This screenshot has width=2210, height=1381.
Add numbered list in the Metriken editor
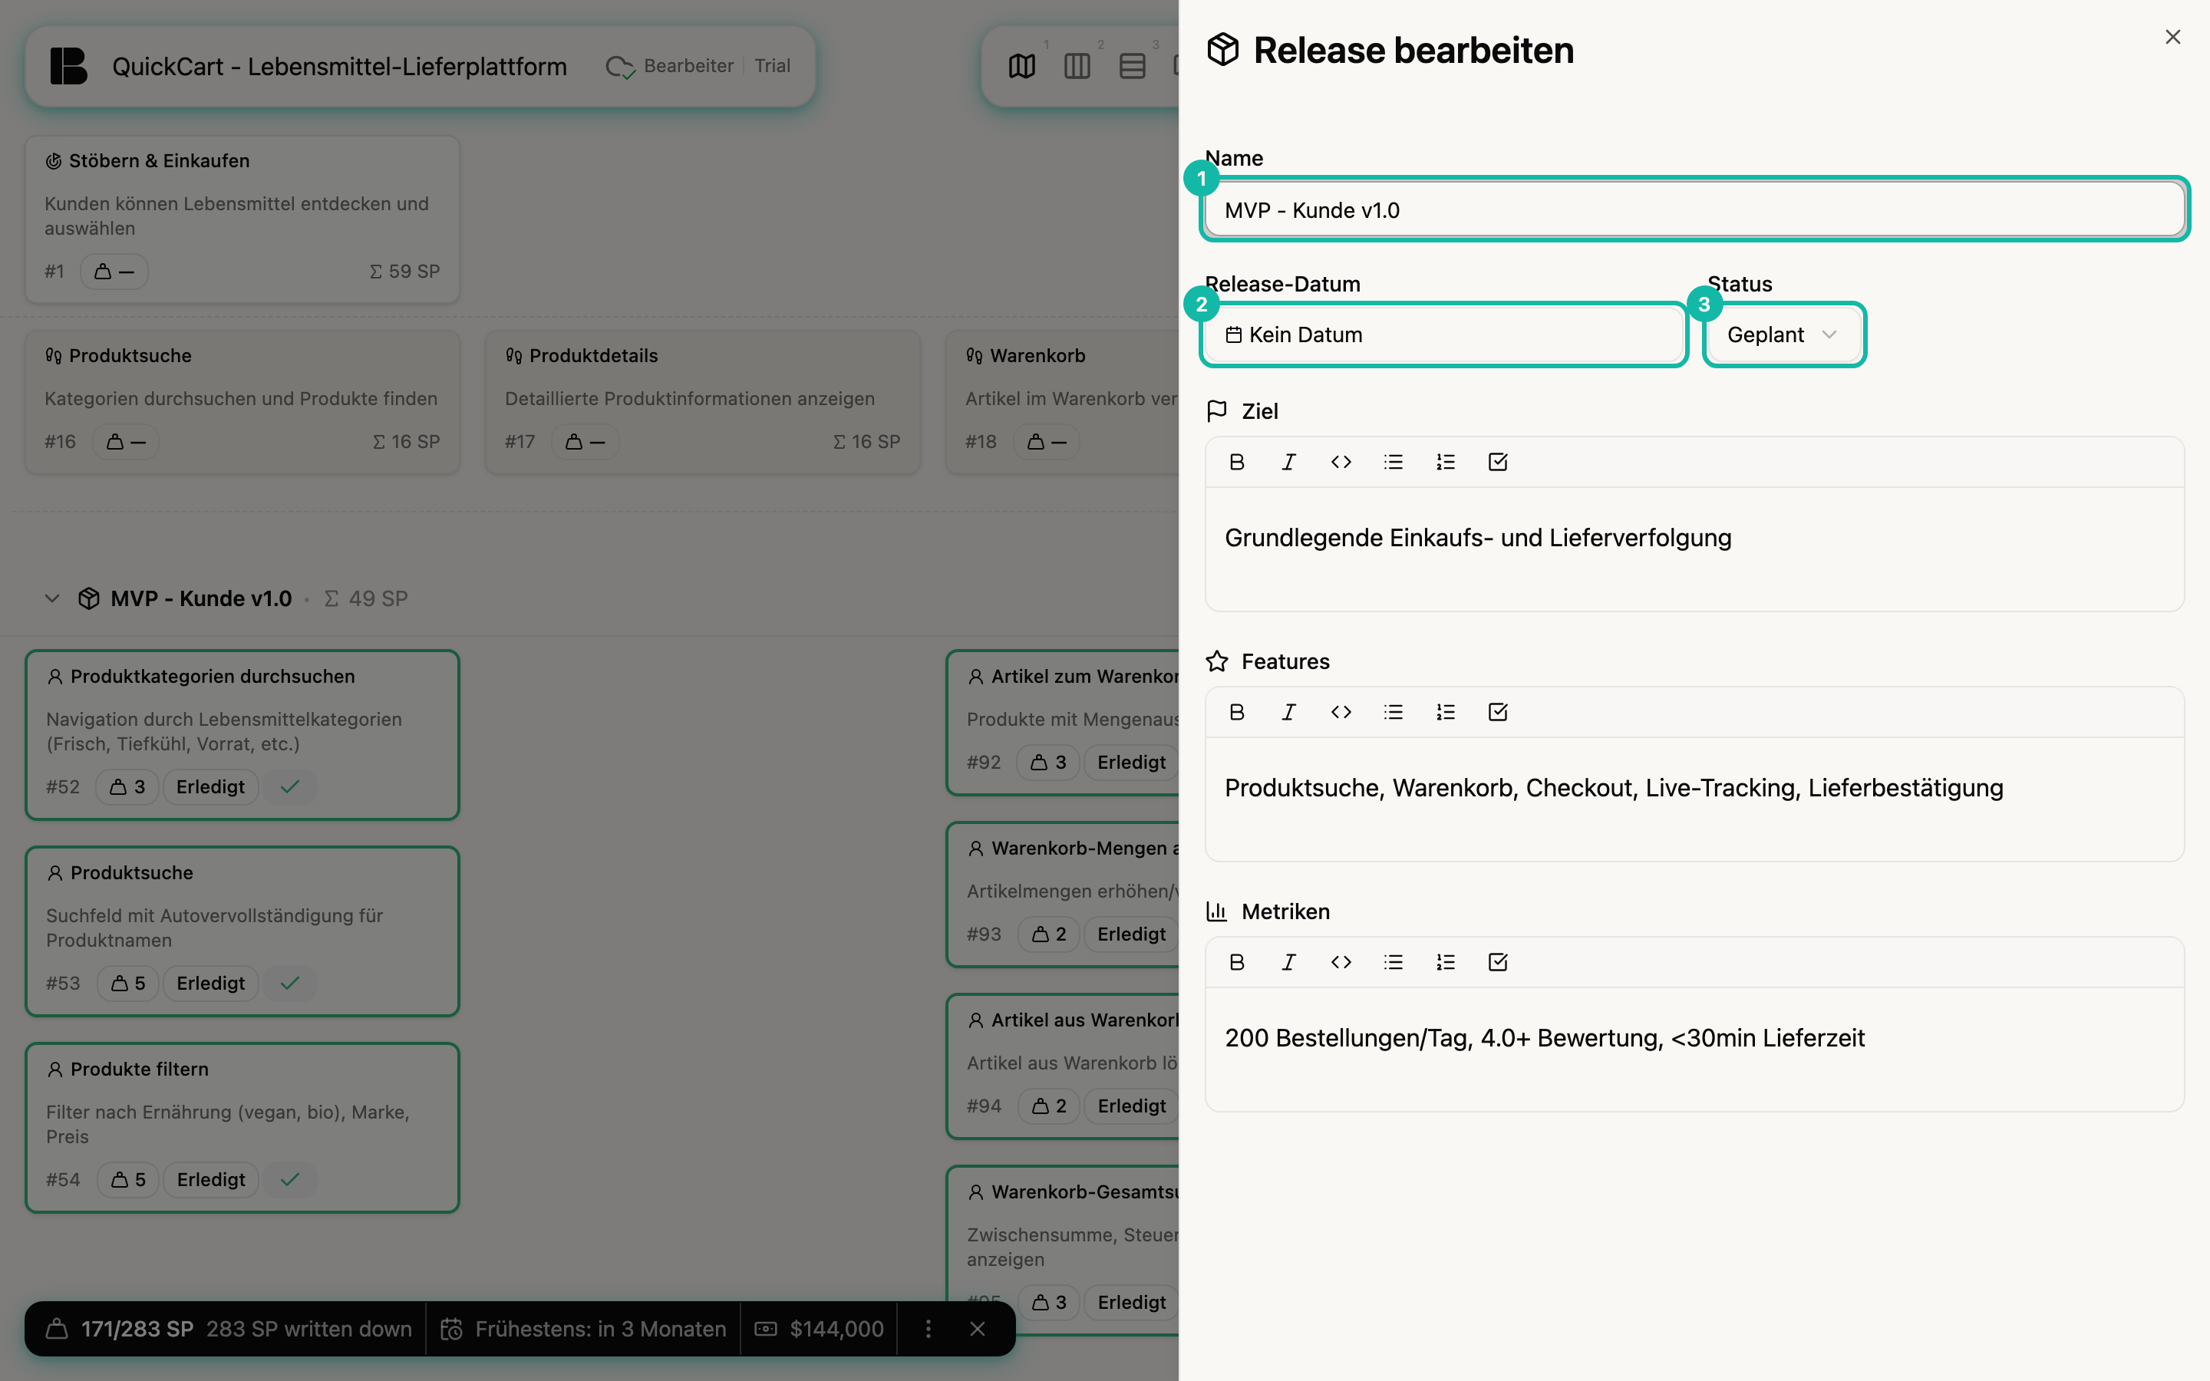[x=1446, y=963]
